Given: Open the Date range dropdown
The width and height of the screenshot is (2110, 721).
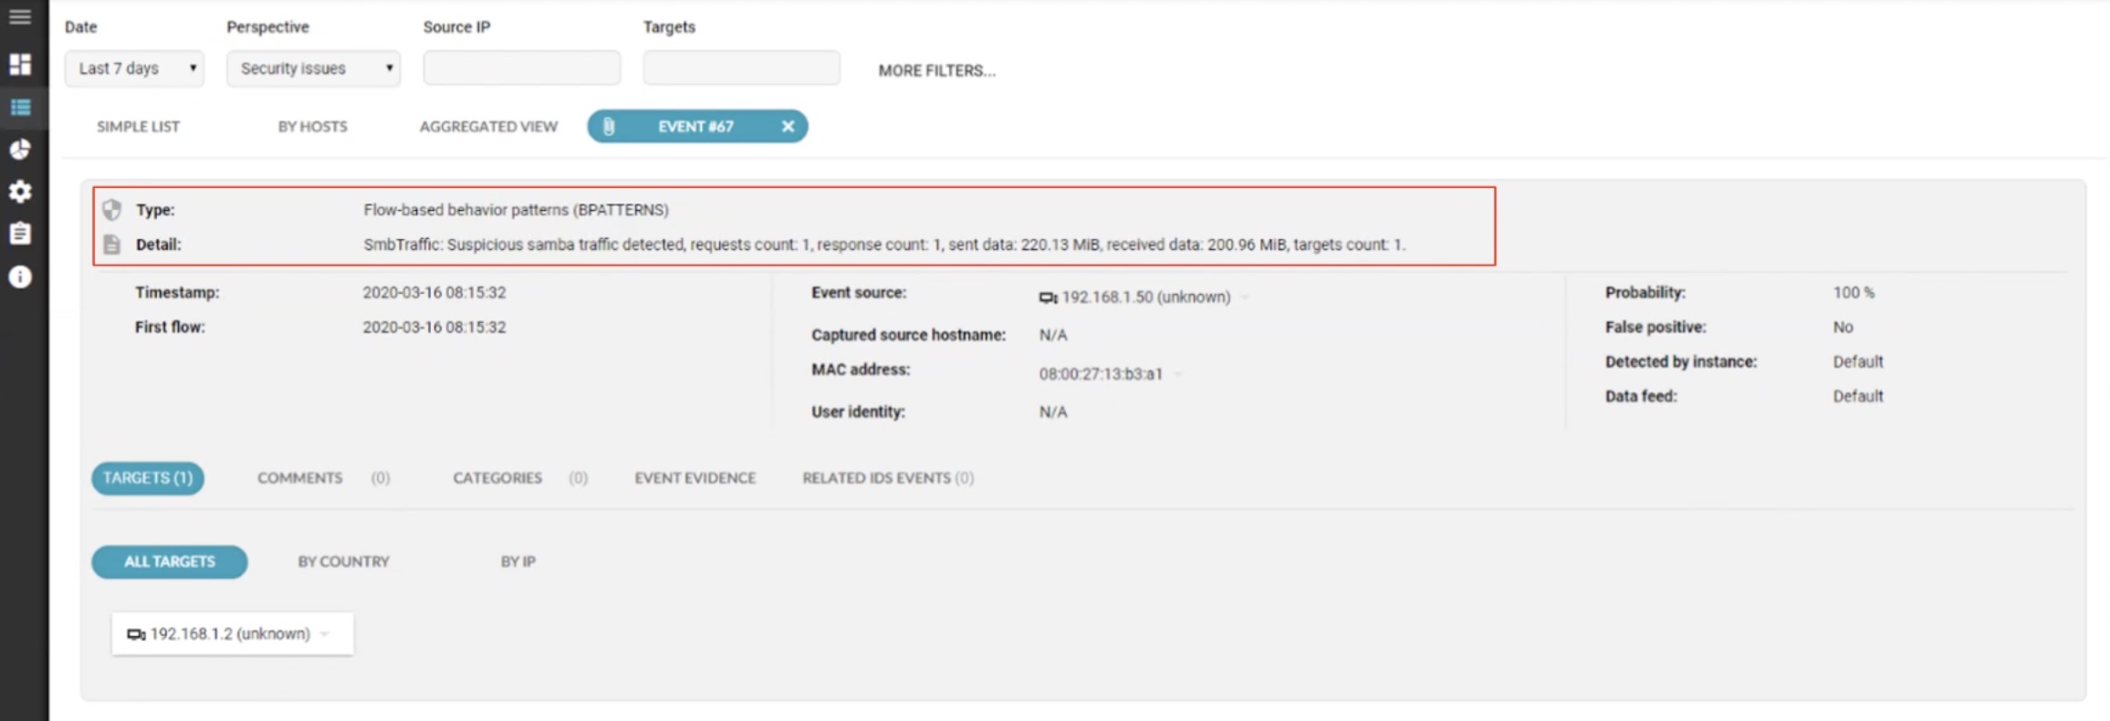Looking at the screenshot, I should [134, 68].
